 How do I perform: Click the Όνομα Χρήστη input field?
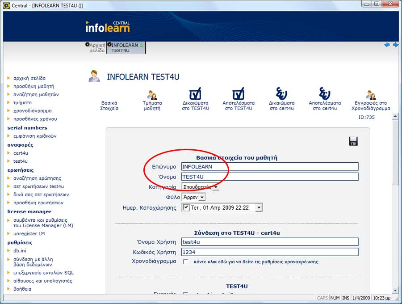pos(270,242)
